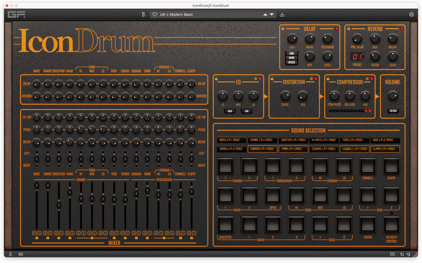422x263 pixels.
Task: Open the preset library browser icon
Action: [144, 14]
